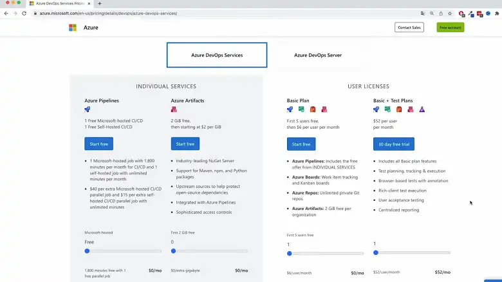Click the USER LICENSES section title

[369, 86]
